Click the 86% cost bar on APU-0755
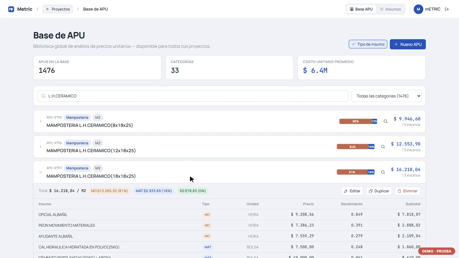459x258 pixels. pos(355,121)
